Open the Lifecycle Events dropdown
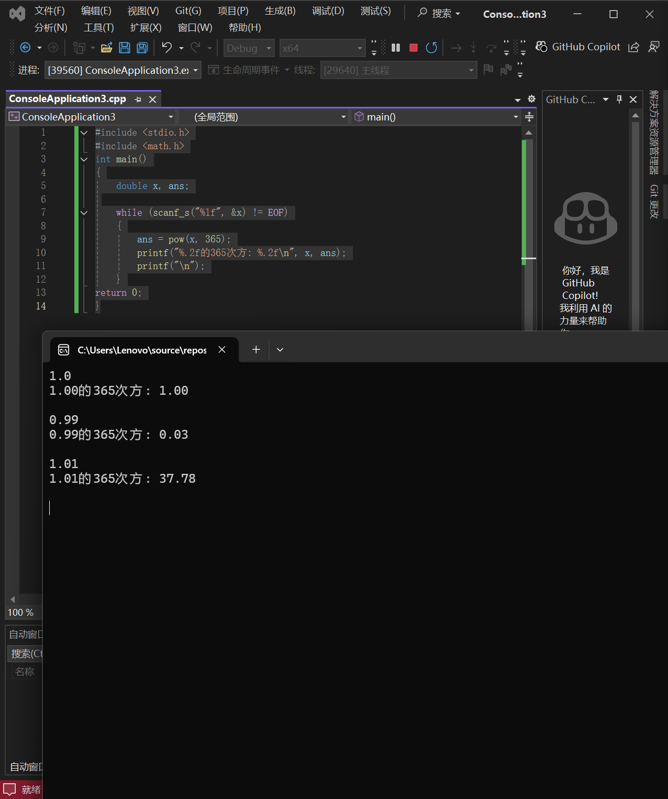This screenshot has height=799, width=668. point(287,70)
